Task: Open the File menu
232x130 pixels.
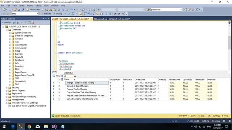Action: [x=3, y=6]
